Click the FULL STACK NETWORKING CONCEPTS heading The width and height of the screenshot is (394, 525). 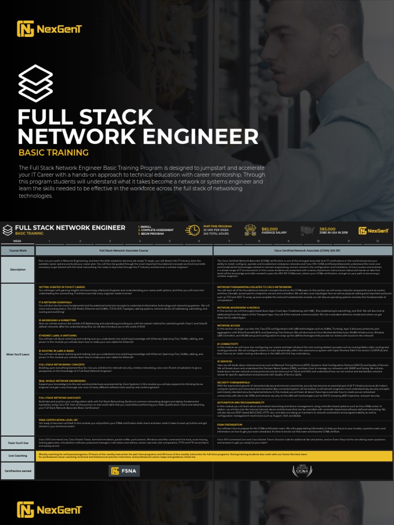[x=62, y=365]
